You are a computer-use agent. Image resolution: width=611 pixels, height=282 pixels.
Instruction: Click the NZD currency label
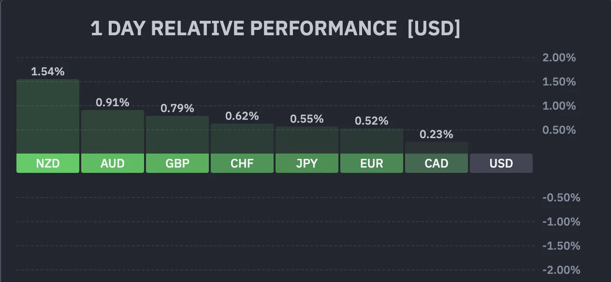[x=48, y=163]
